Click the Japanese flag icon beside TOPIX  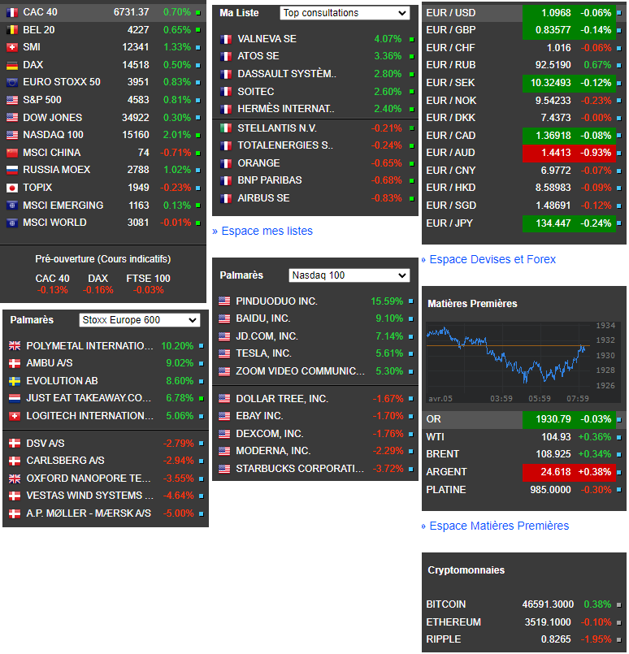[x=12, y=188]
